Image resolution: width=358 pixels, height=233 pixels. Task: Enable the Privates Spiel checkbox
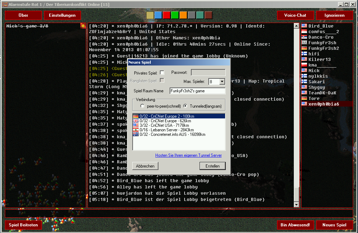162,73
